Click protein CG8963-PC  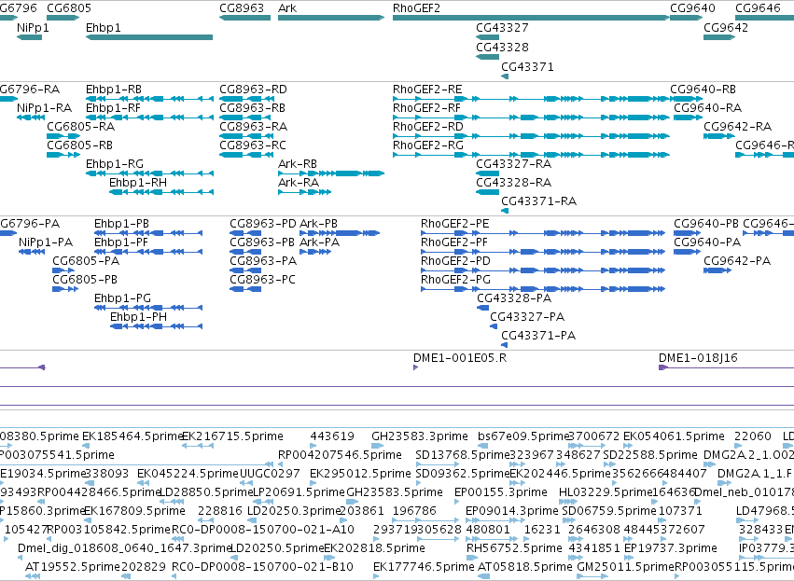coord(245,289)
